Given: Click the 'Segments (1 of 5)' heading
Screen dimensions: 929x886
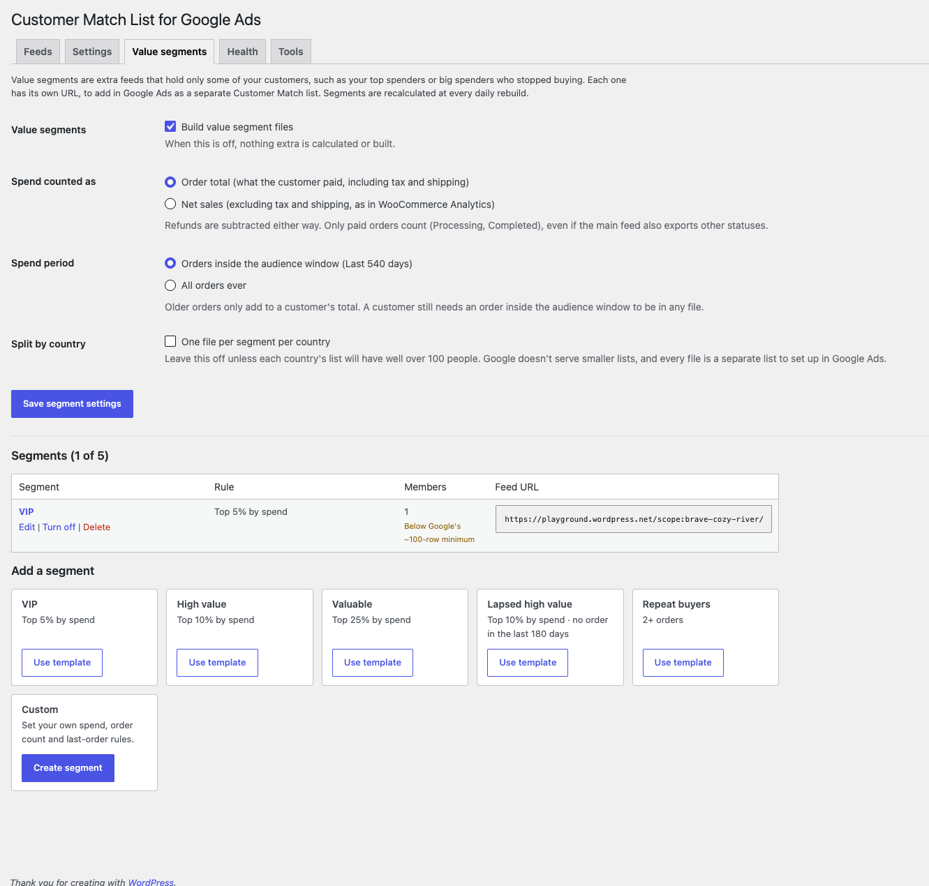Looking at the screenshot, I should [60, 456].
